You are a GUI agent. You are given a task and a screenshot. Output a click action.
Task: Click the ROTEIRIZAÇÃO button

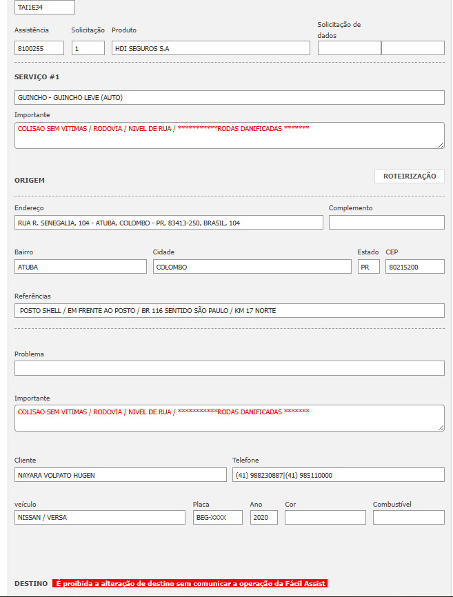(x=409, y=176)
